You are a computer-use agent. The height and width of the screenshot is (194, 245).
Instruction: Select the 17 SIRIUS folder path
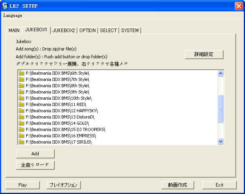(x=59, y=142)
